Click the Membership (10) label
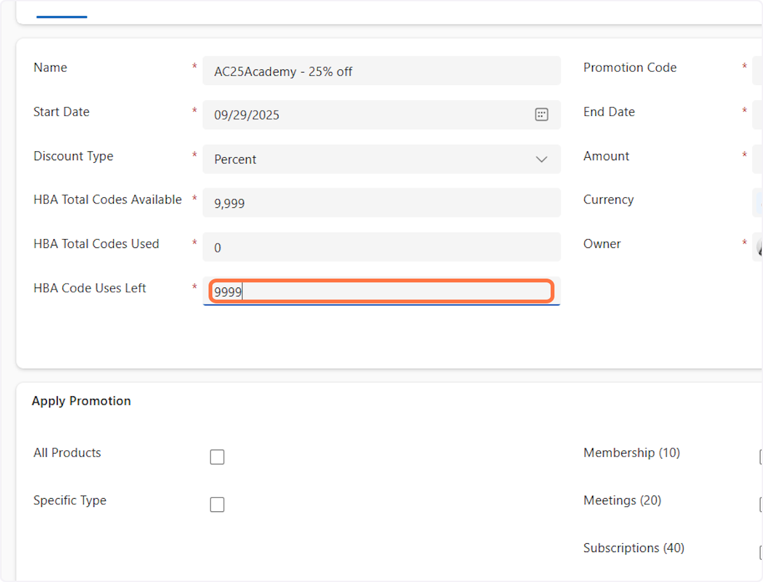 (631, 453)
